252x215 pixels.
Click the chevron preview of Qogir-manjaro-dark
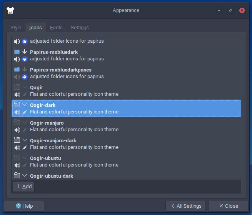[x=25, y=140]
